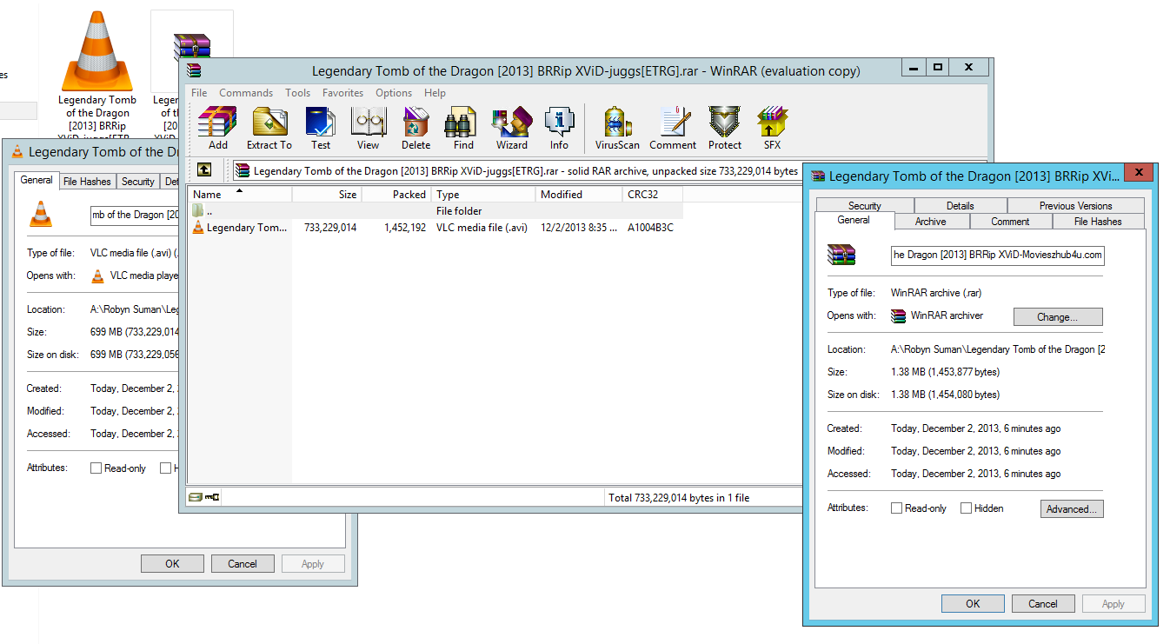Open File menu in WinRAR

[199, 93]
